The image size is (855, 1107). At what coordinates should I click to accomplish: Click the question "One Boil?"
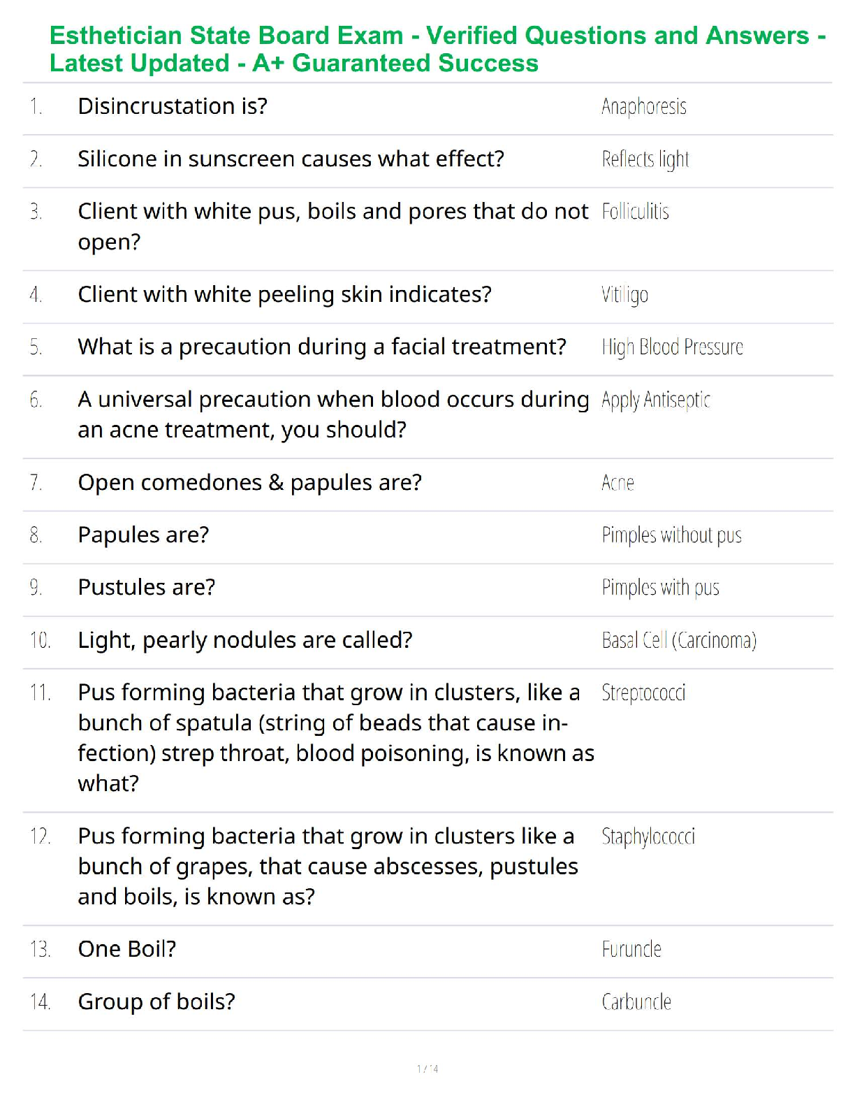[126, 949]
